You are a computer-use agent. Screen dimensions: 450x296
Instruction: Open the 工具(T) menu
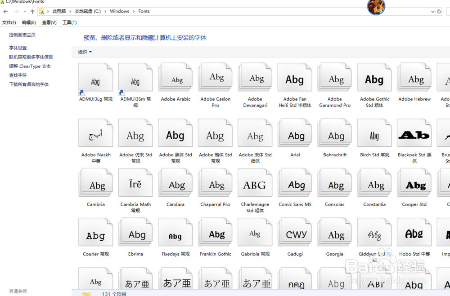[69, 22]
